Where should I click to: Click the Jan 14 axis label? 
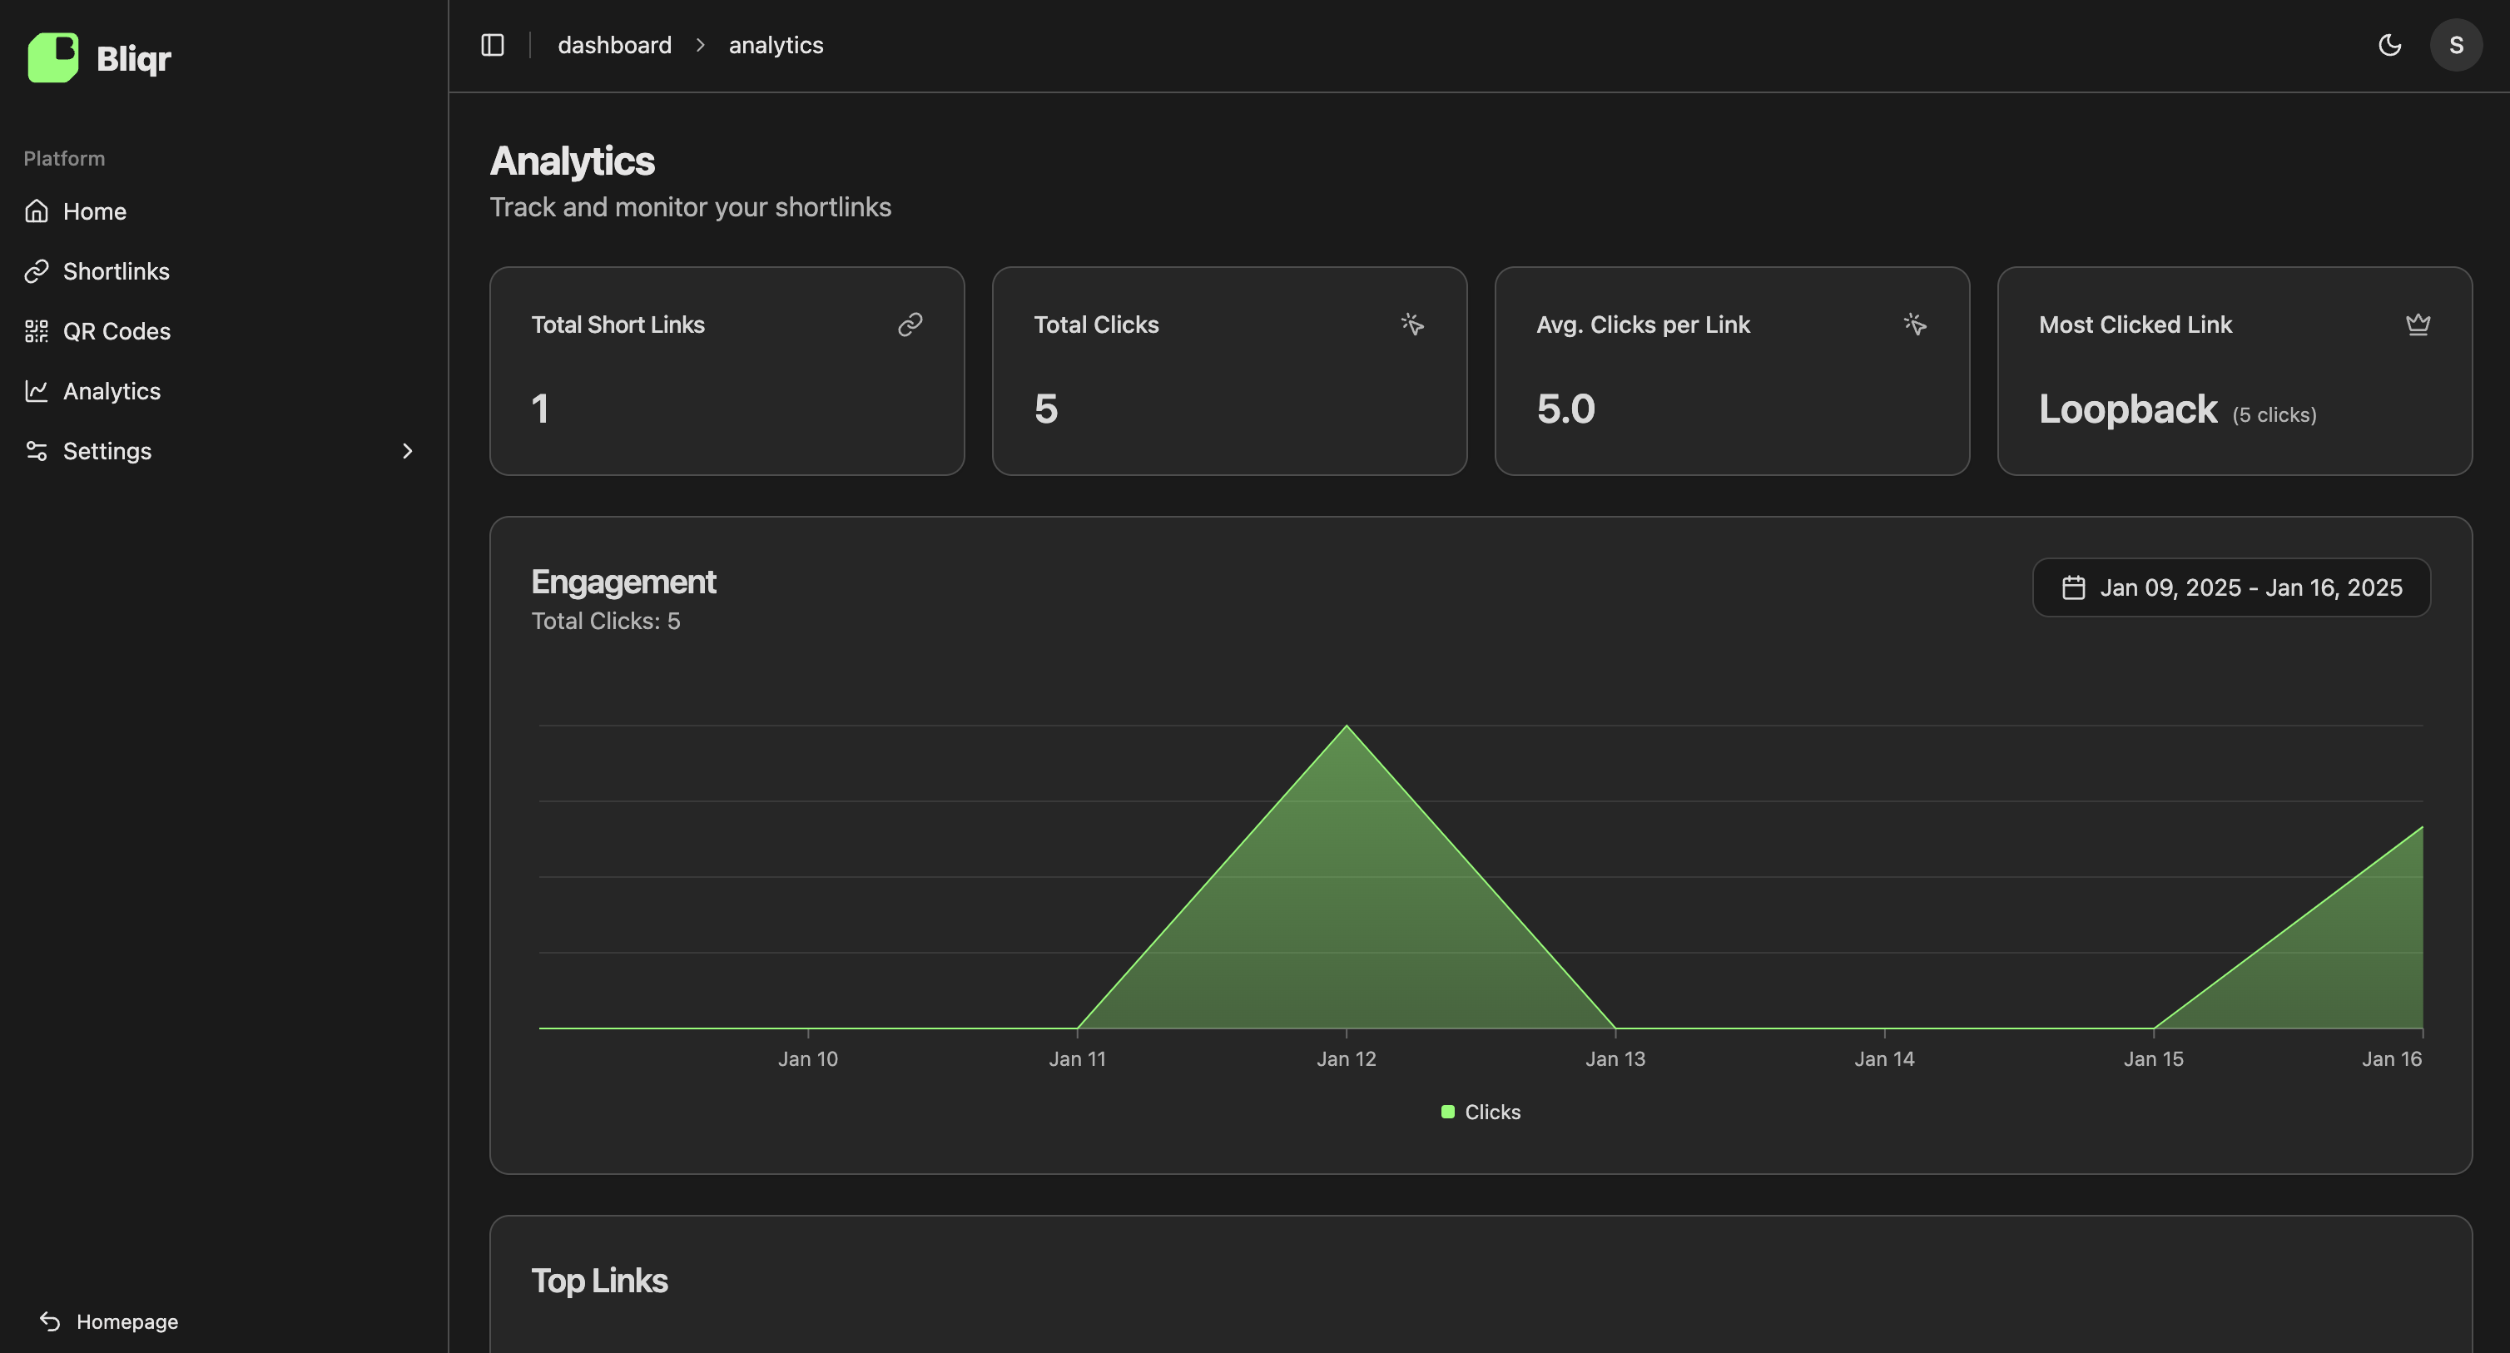pyautogui.click(x=1884, y=1058)
